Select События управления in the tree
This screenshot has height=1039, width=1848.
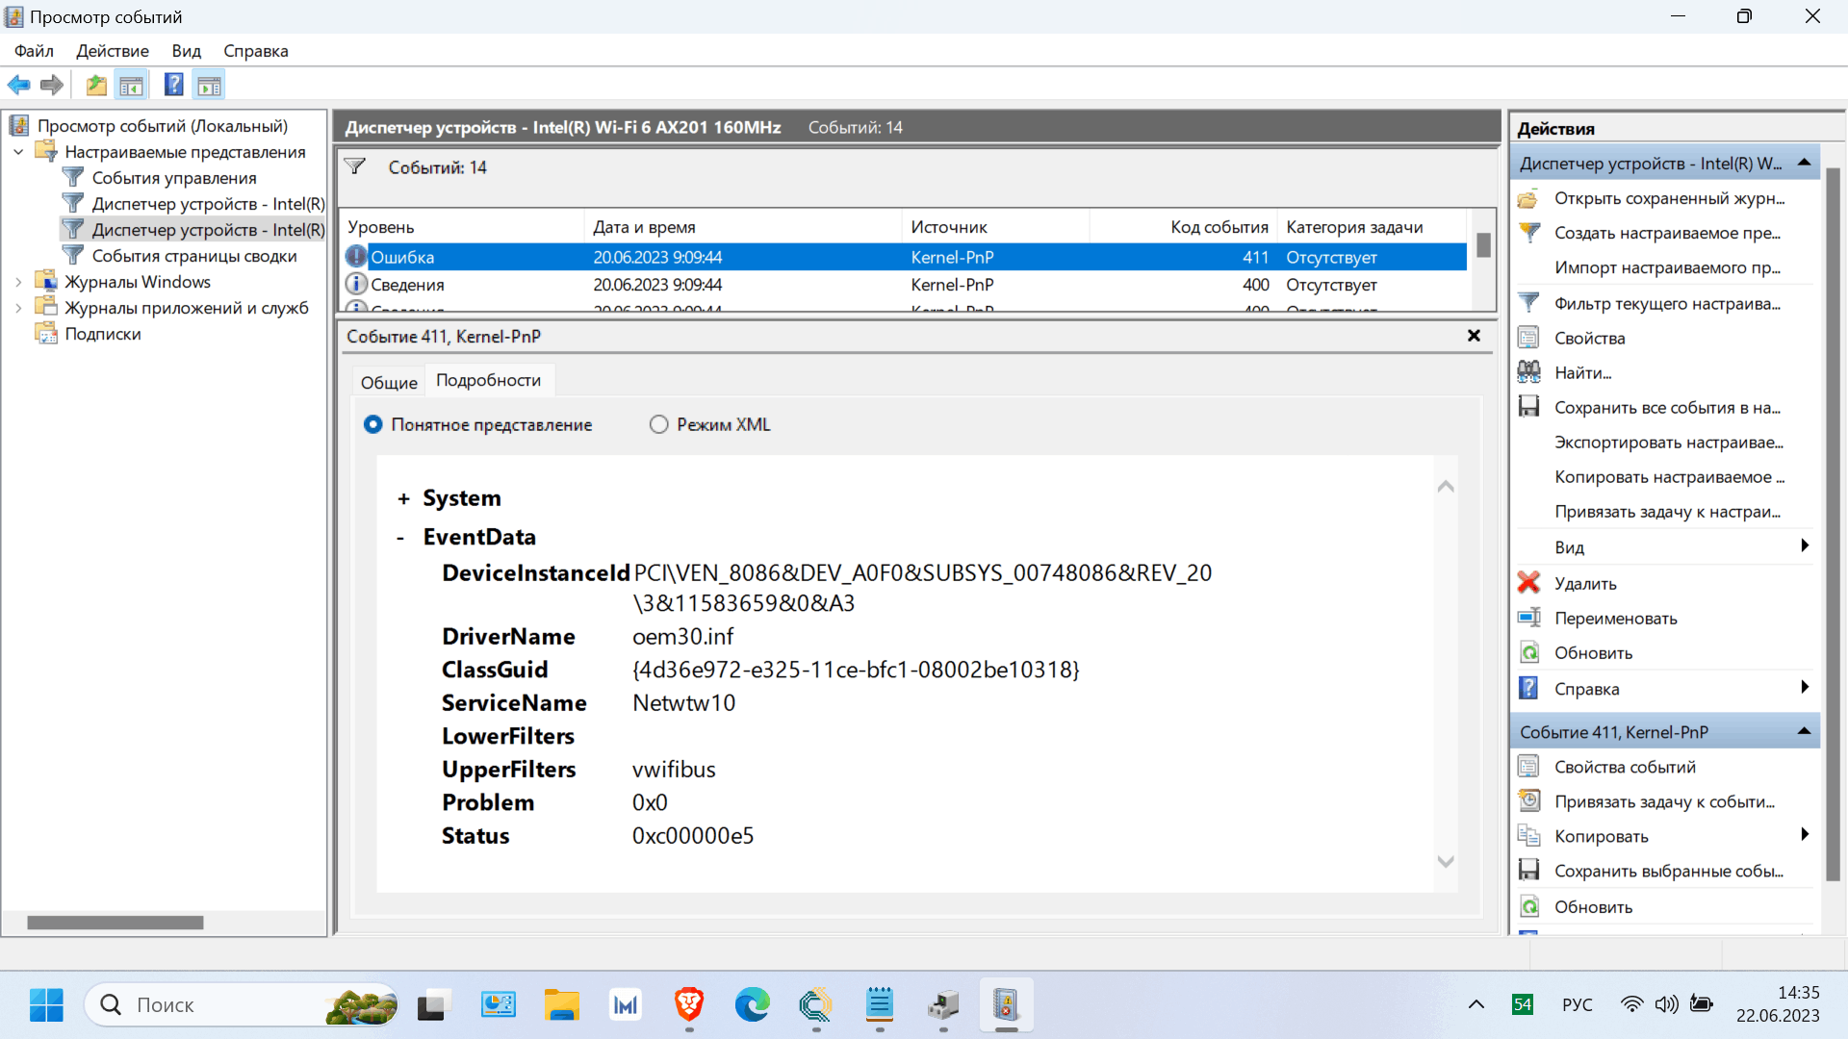[x=173, y=178]
